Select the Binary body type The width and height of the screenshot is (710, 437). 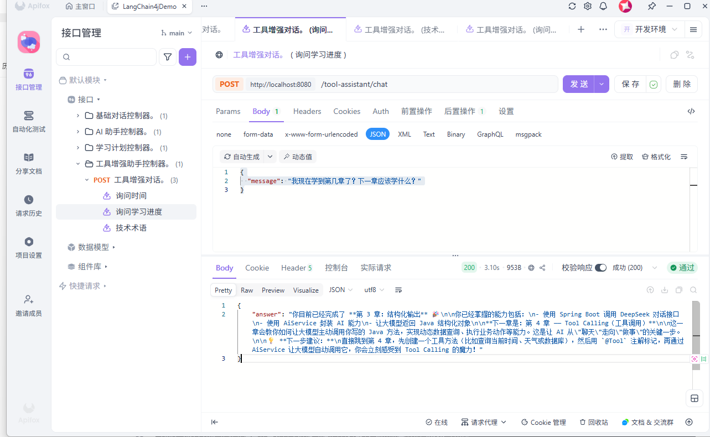[456, 134]
